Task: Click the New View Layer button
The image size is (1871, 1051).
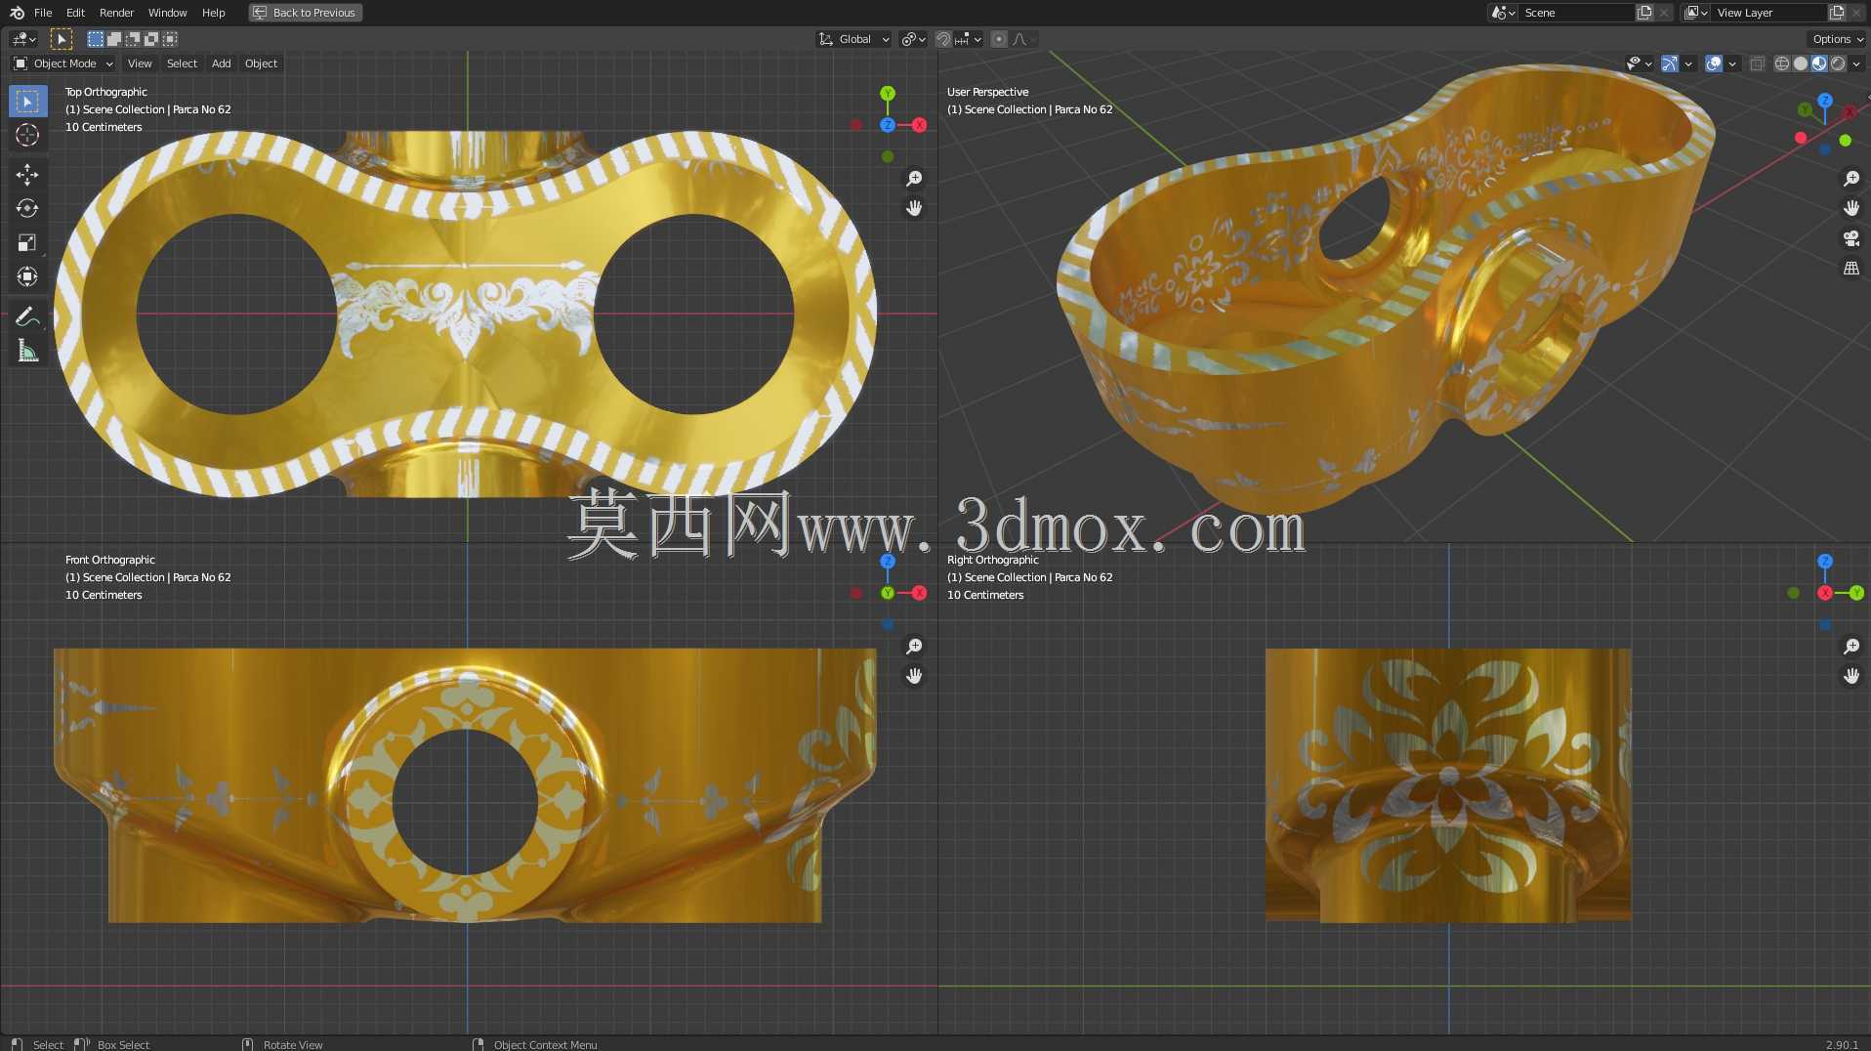Action: [x=1837, y=13]
